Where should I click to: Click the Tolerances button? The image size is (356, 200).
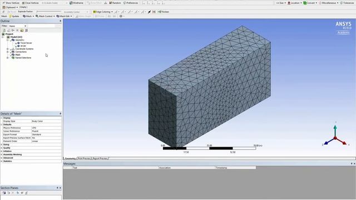pyautogui.click(x=347, y=3)
